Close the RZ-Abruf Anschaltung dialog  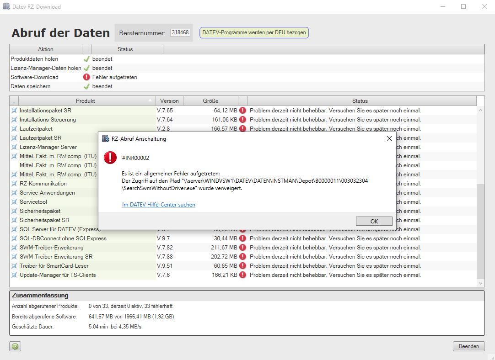tap(389, 138)
